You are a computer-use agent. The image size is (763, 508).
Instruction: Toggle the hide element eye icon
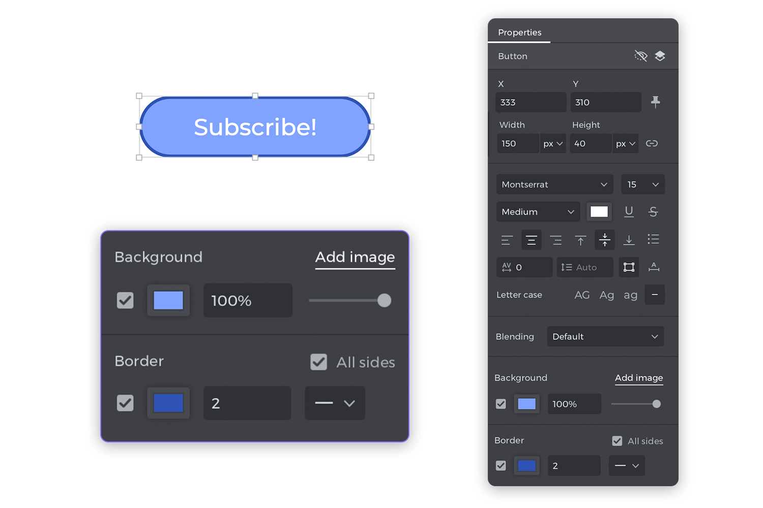pos(640,56)
